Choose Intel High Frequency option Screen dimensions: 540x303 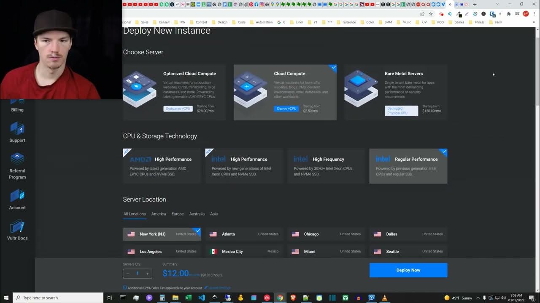point(326,166)
